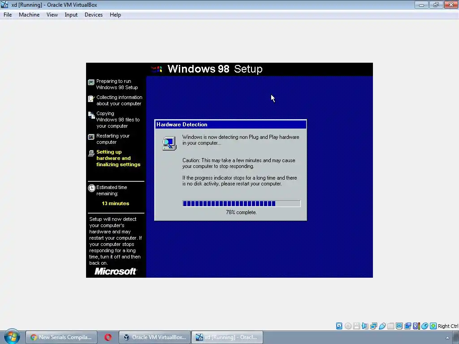This screenshot has width=459, height=344.
Task: Close the VirtualBox VM window
Action: [x=451, y=4]
